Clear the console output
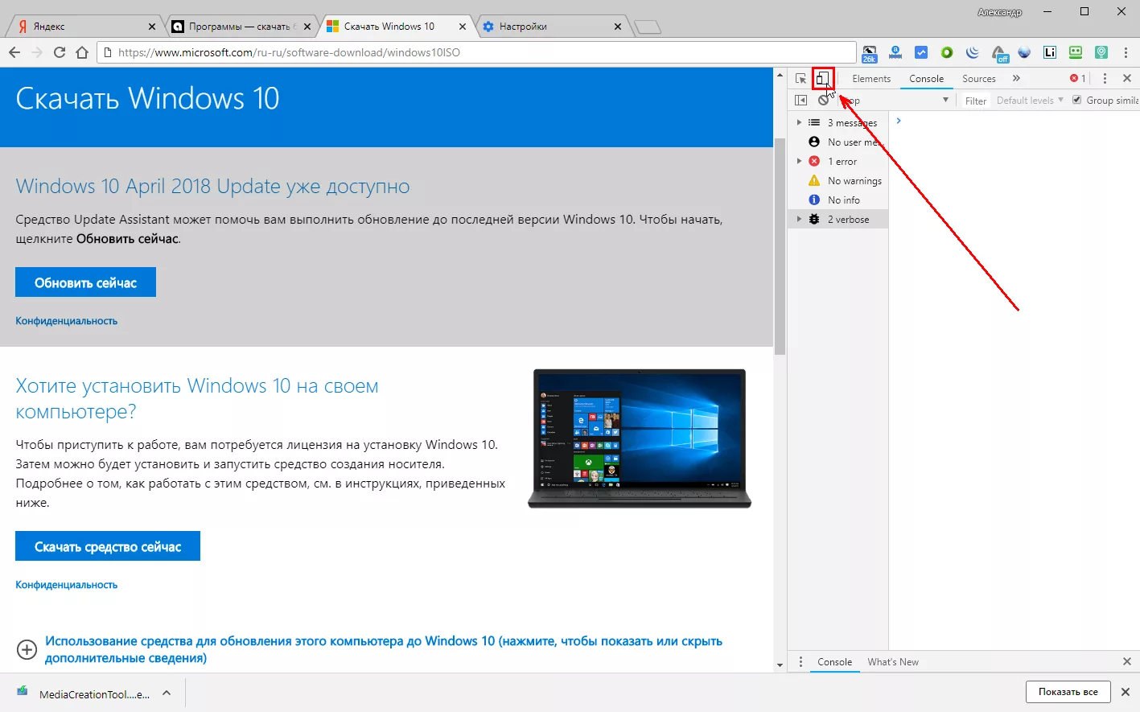 tap(823, 100)
